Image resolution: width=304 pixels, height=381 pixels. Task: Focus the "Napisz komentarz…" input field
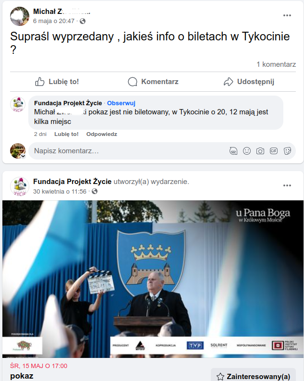tap(129, 151)
